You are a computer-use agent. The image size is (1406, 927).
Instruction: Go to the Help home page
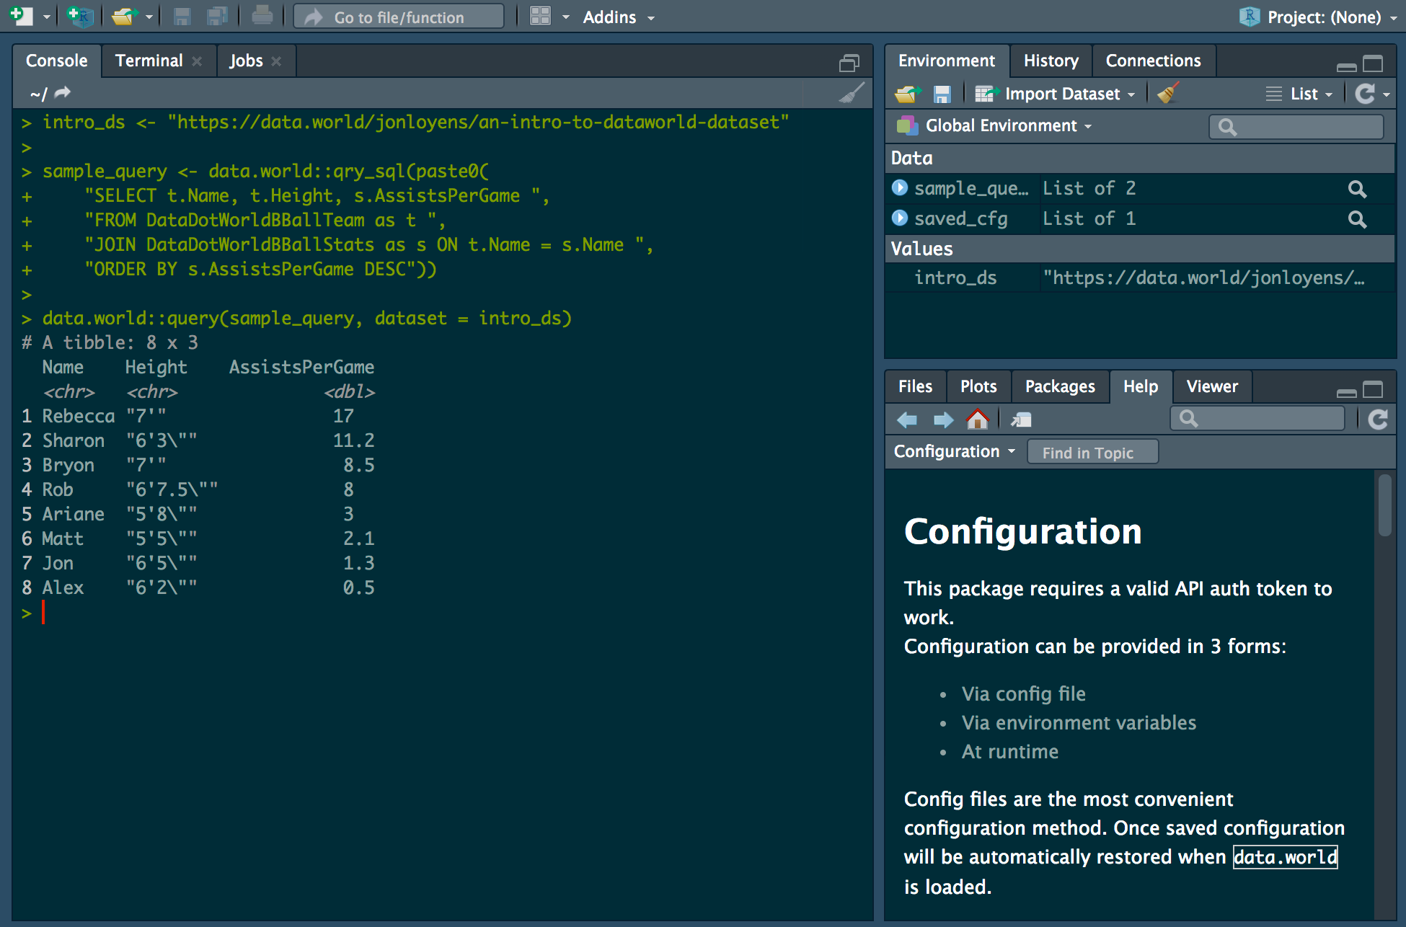pyautogui.click(x=978, y=419)
